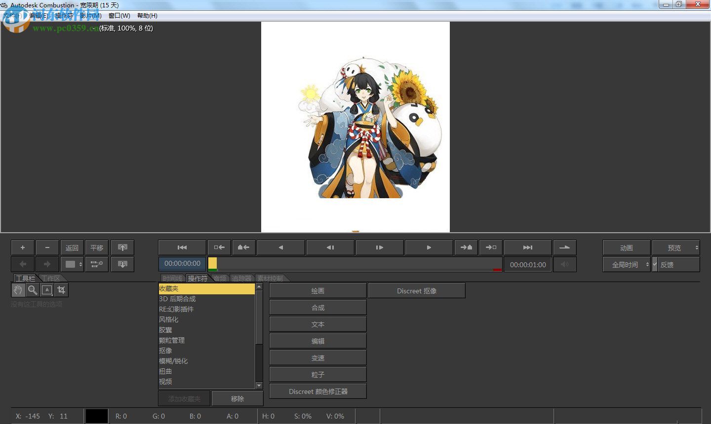Open the viewport layout dropdown
Image resolution: width=711 pixels, height=424 pixels.
pos(73,264)
